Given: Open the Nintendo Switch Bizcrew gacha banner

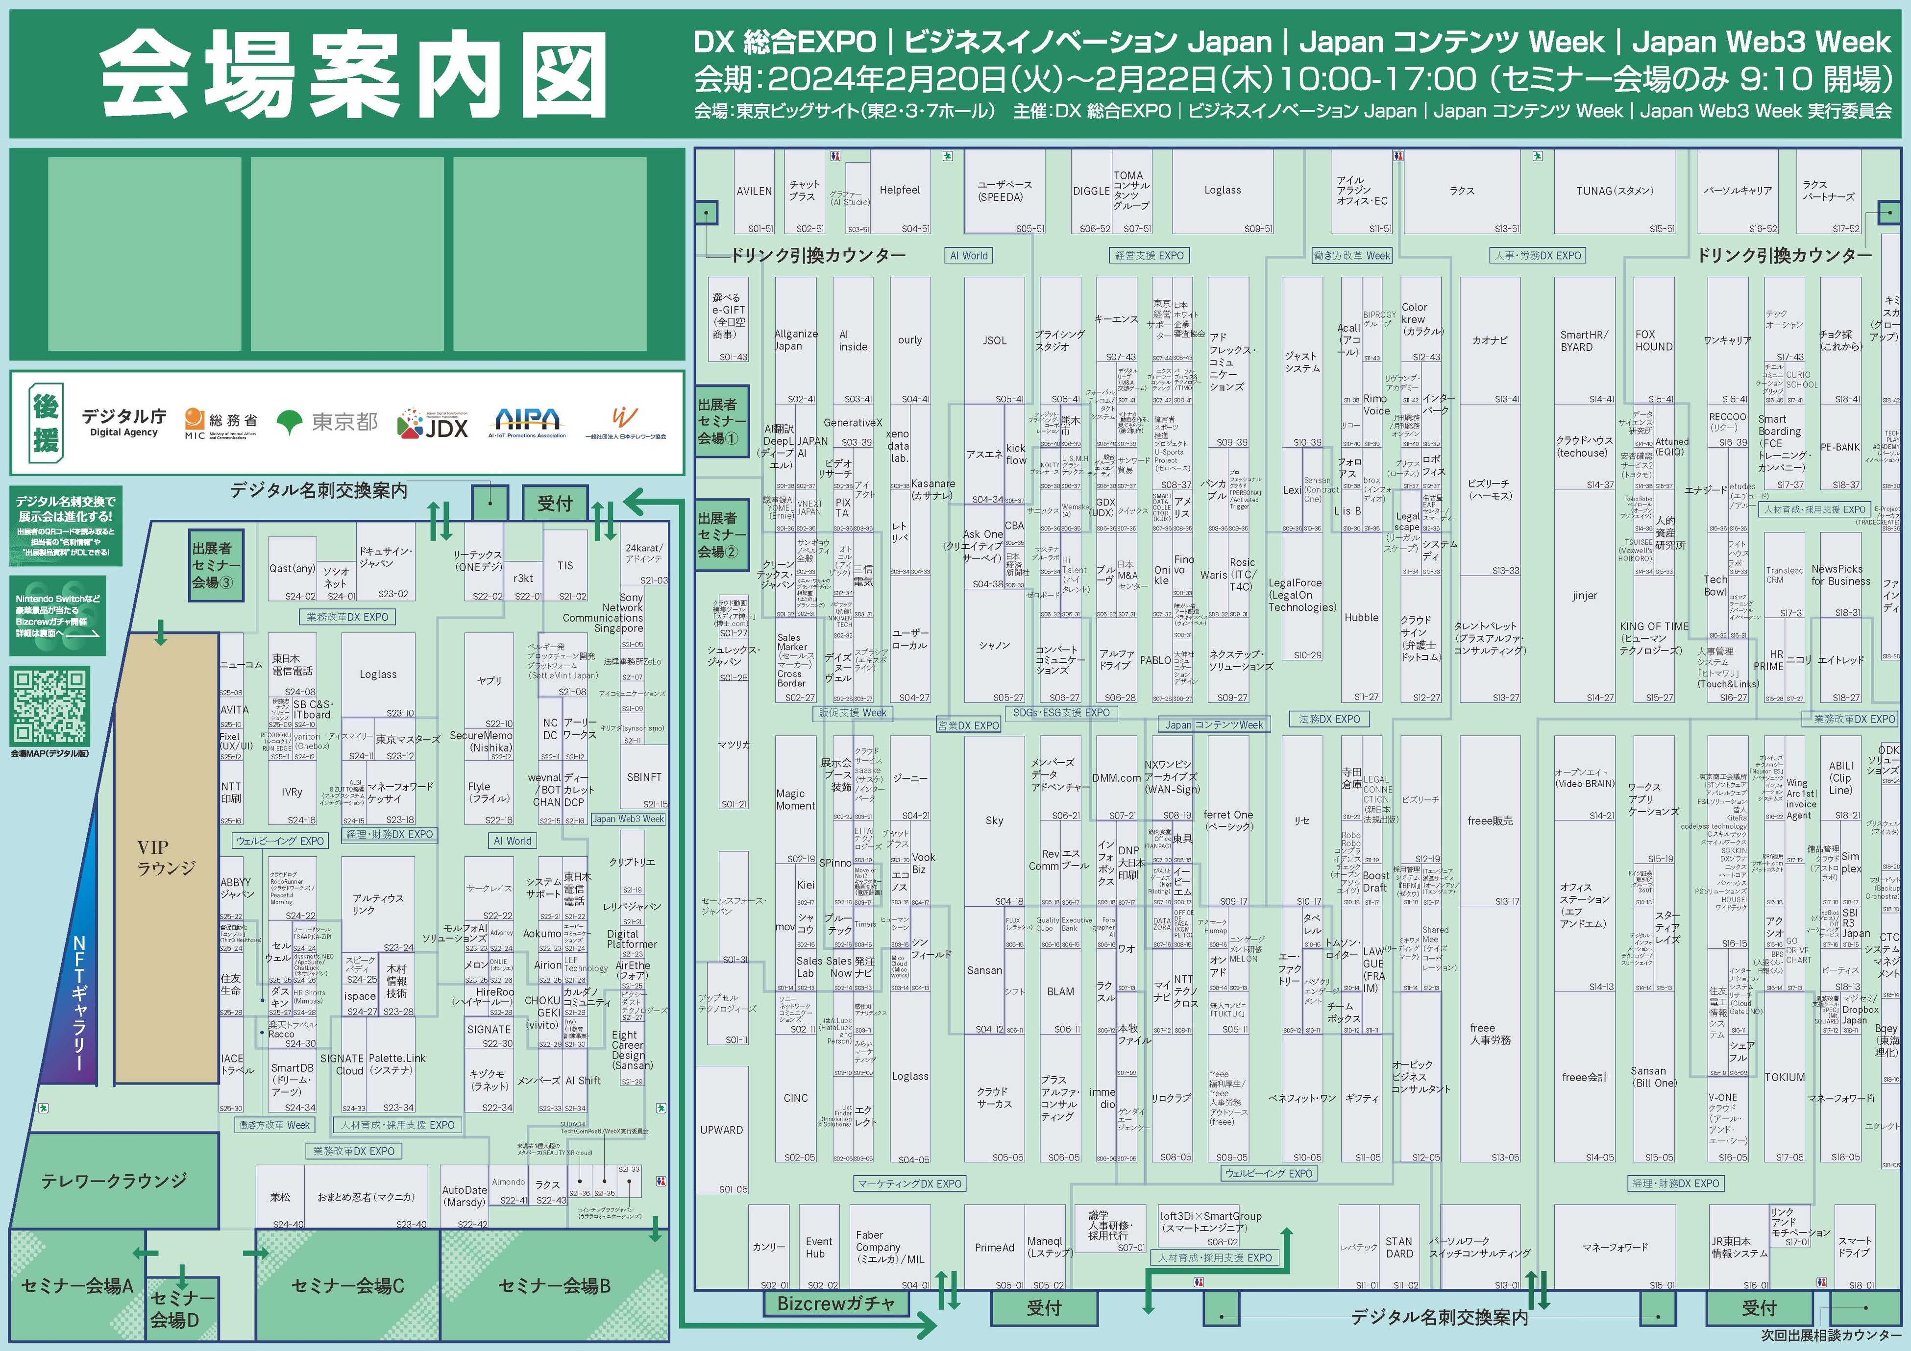Looking at the screenshot, I should (58, 616).
